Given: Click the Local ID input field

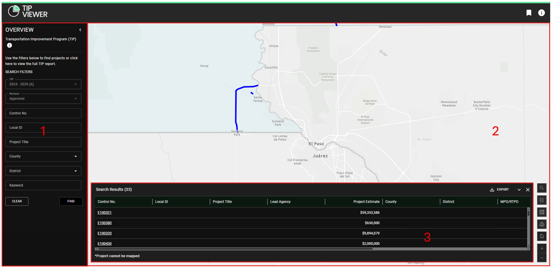Looking at the screenshot, I should click(x=43, y=128).
